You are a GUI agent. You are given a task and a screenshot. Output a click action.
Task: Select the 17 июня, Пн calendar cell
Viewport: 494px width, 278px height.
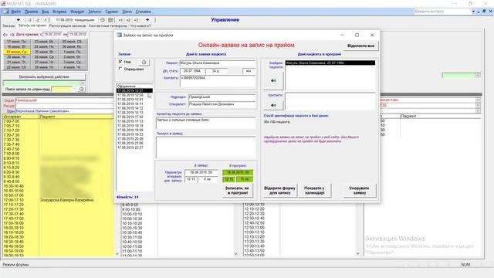coord(17,41)
